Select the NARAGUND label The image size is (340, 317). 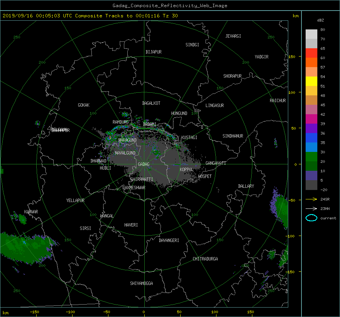click(x=128, y=140)
